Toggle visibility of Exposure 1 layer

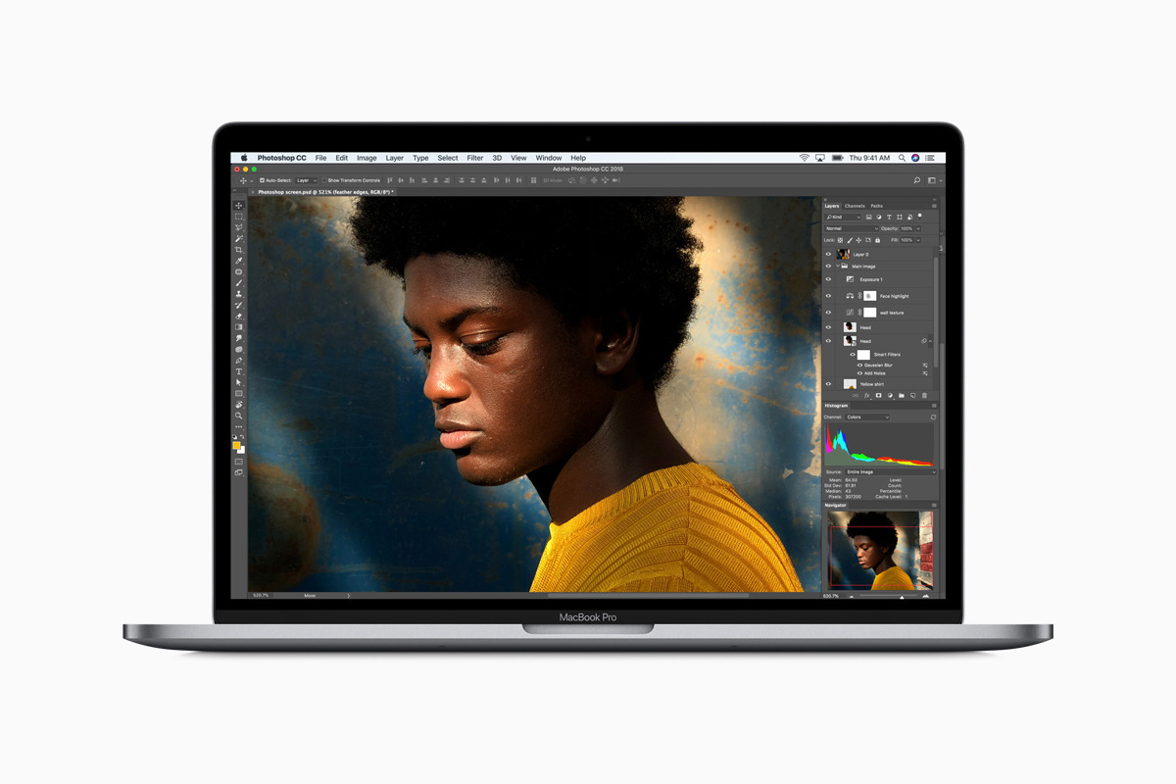pyautogui.click(x=828, y=279)
